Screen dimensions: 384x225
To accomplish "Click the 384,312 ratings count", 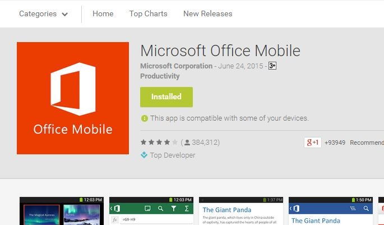I will point(205,143).
